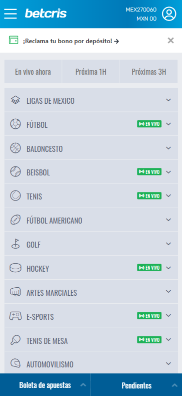Open the user account profile icon

tap(169, 14)
